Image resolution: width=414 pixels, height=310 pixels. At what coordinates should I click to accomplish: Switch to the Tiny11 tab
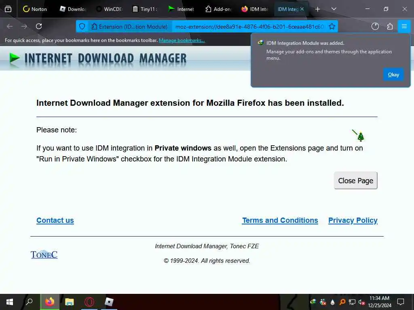pos(146,9)
